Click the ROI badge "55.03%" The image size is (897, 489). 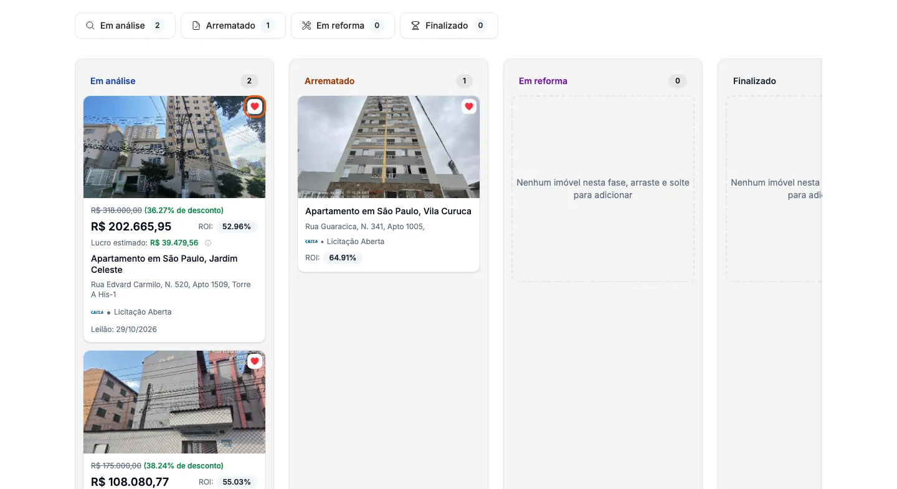237,482
